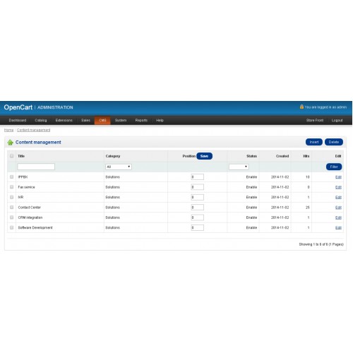353x353 pixels.
Task: Click the lock icon beside the login notice
Action: (x=301, y=107)
